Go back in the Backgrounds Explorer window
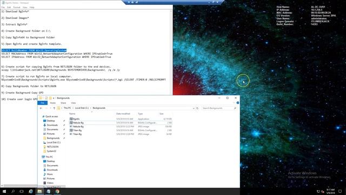The width and height of the screenshot is (346, 195). (x=41, y=108)
